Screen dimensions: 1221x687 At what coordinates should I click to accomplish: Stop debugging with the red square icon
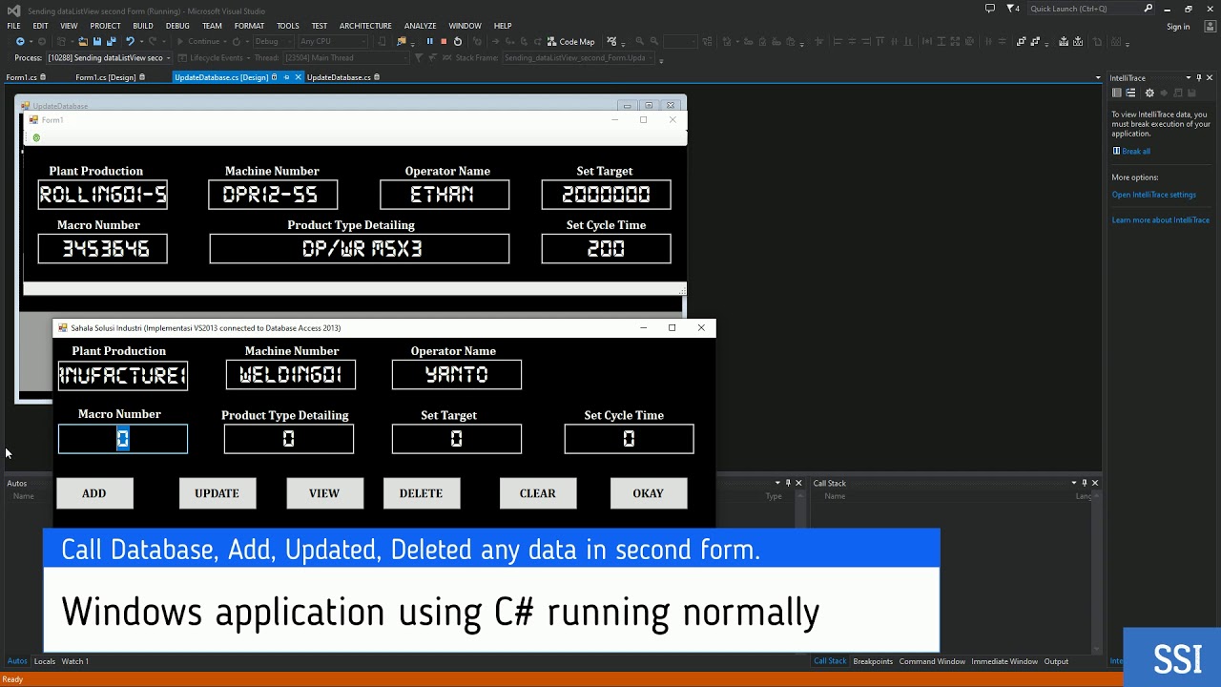(x=443, y=41)
